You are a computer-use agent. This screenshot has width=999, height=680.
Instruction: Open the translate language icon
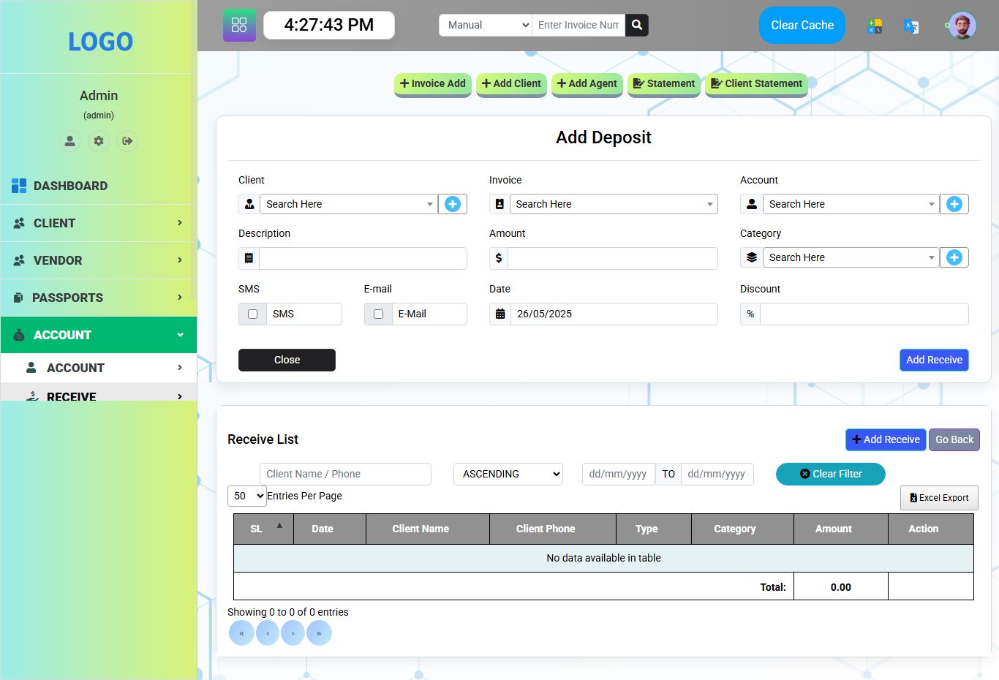[x=911, y=26]
